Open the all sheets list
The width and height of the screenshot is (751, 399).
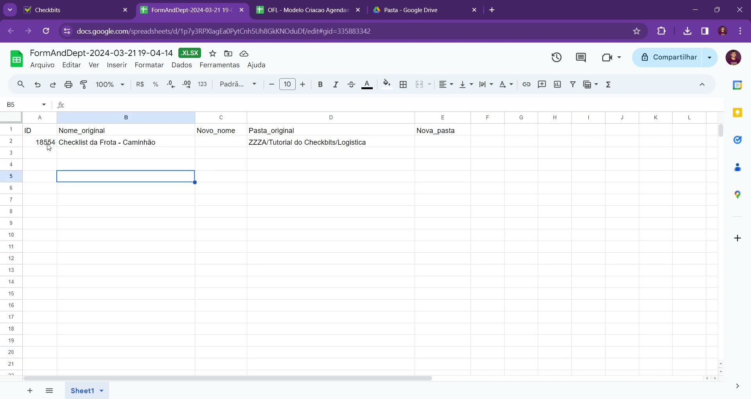[x=49, y=390]
